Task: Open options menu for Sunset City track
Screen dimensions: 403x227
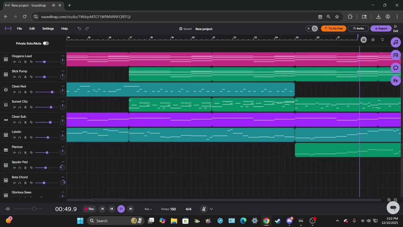Action: (x=63, y=101)
